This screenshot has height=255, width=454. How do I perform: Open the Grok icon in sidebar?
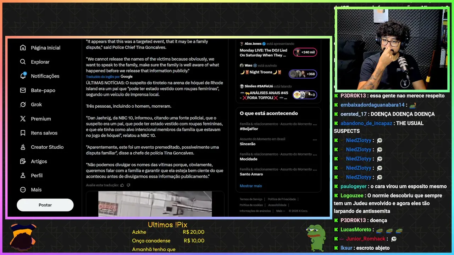point(23,104)
